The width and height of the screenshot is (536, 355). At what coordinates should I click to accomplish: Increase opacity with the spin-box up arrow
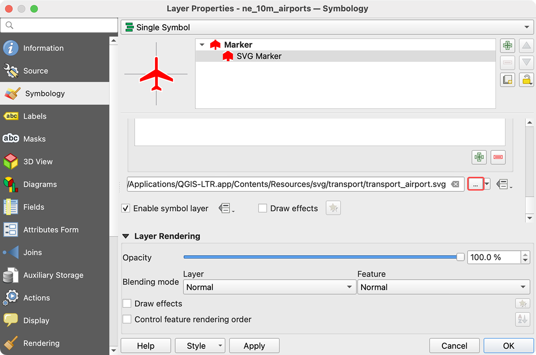pos(525,254)
